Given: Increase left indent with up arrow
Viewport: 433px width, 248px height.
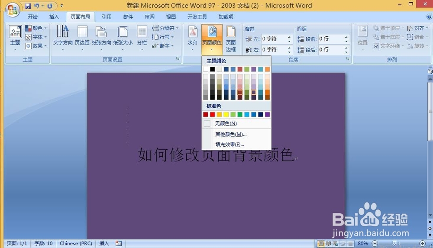Looking at the screenshot, I should pyautogui.click(x=289, y=37).
